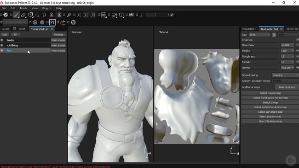Click the Substance logo icon in toolbar
The width and height of the screenshot is (299, 168).
pyautogui.click(x=6, y=15)
